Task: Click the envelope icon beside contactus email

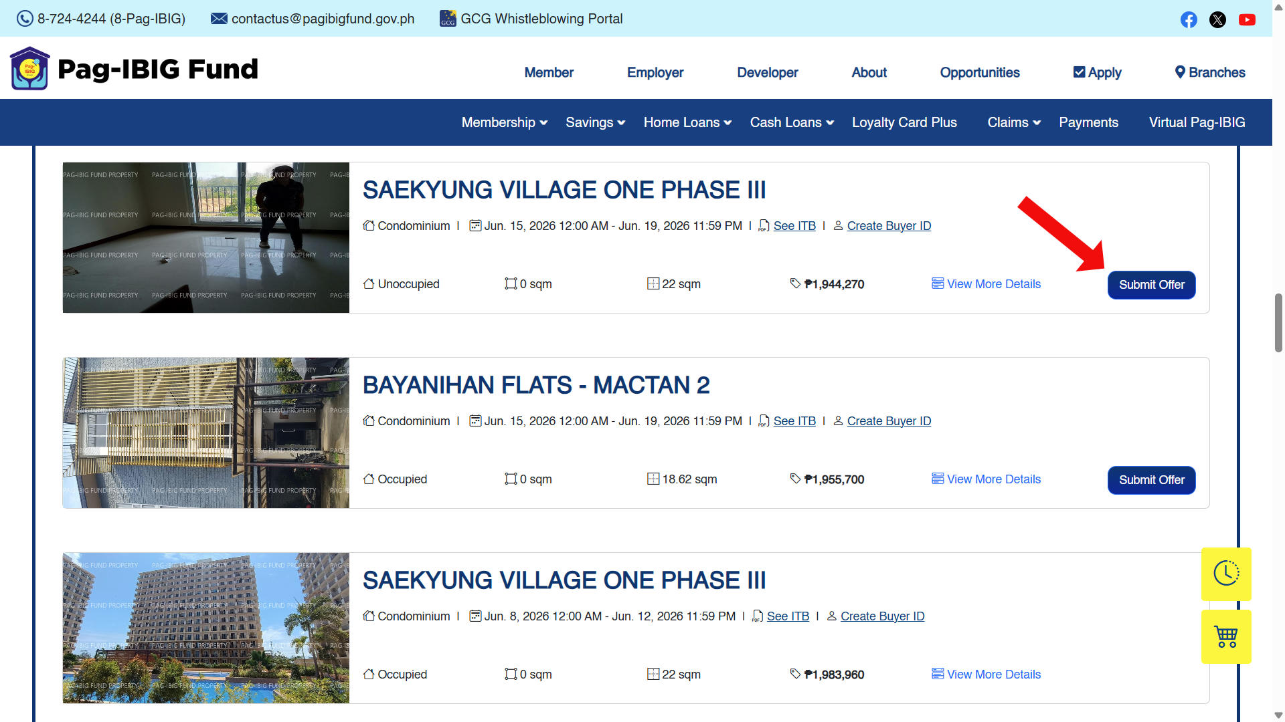Action: pyautogui.click(x=219, y=19)
